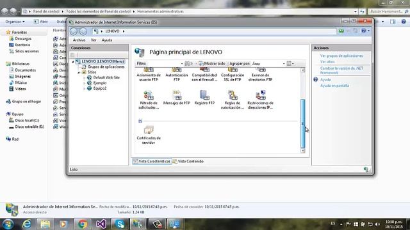The width and height of the screenshot is (410, 230).
Task: Select Ejemplo site in tree
Action: (x=97, y=83)
